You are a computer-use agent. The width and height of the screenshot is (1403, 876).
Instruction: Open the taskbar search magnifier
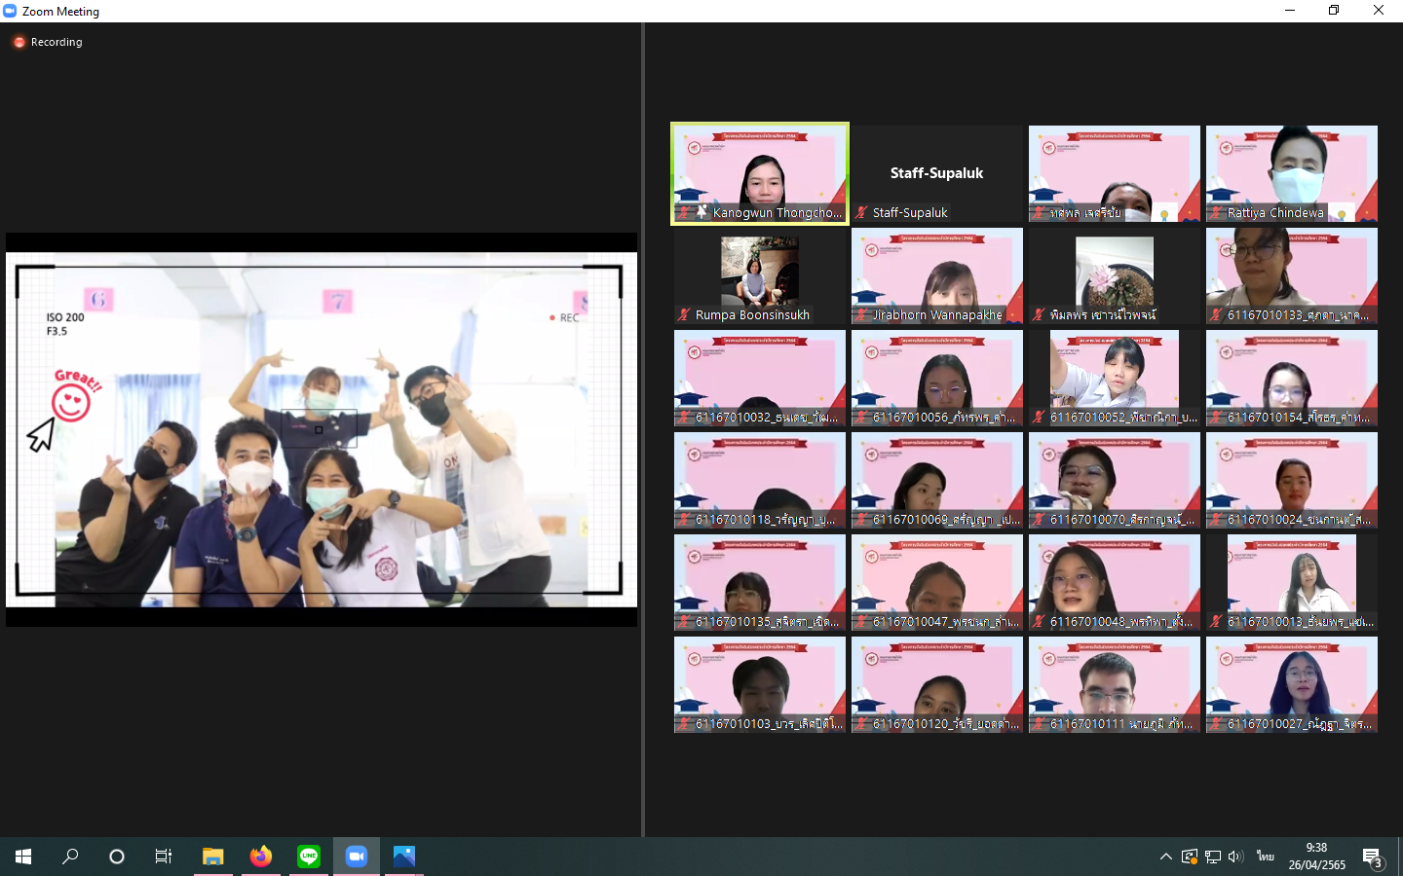70,857
